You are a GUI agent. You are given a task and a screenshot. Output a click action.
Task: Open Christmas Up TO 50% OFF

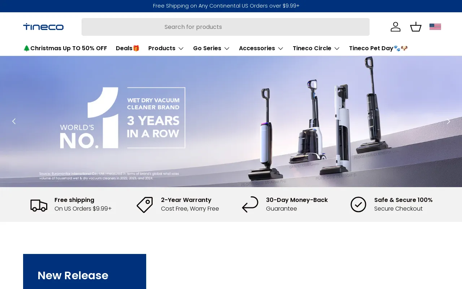(65, 48)
